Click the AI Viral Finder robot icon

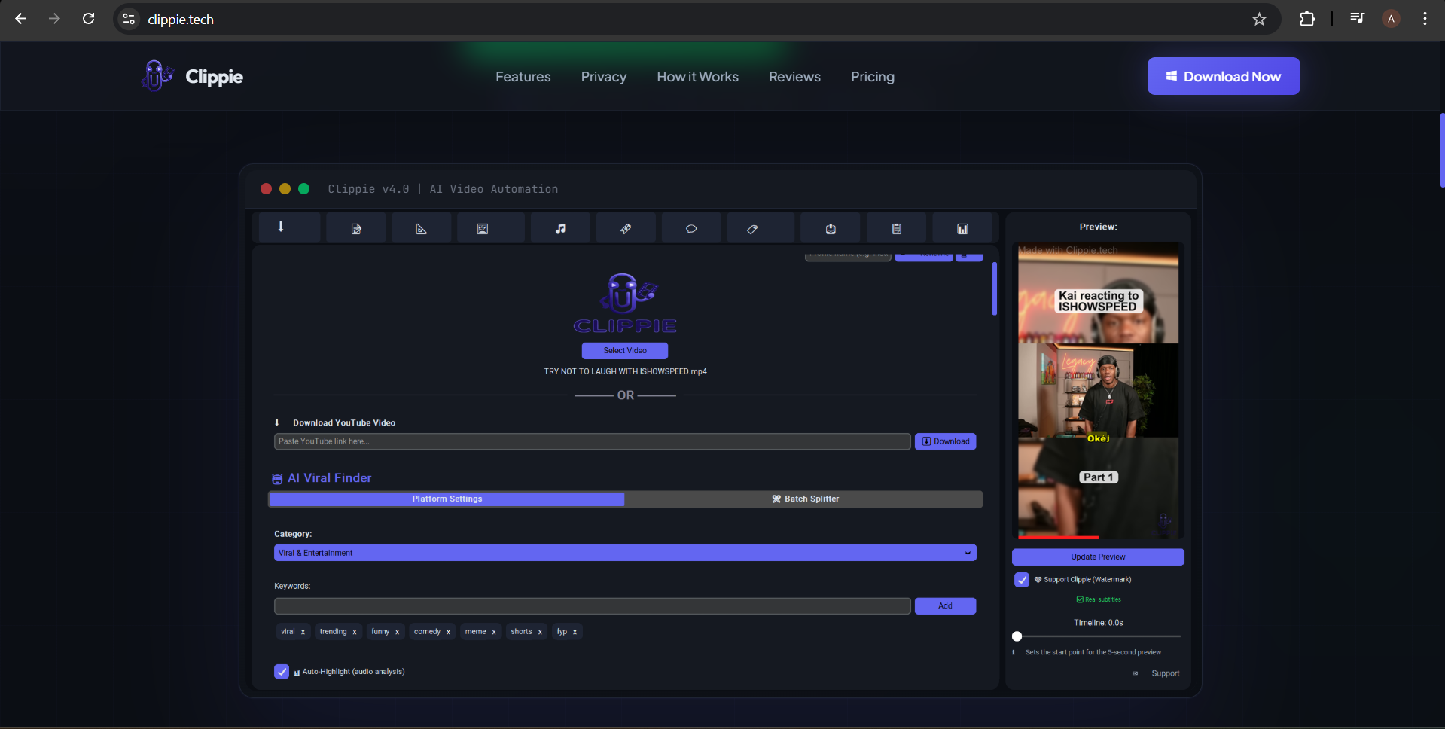277,479
